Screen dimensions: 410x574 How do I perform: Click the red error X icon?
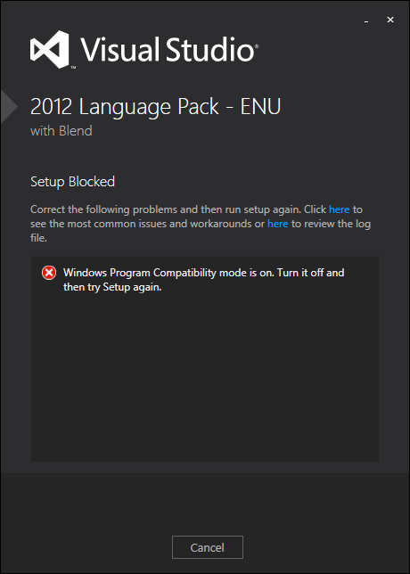point(49,273)
